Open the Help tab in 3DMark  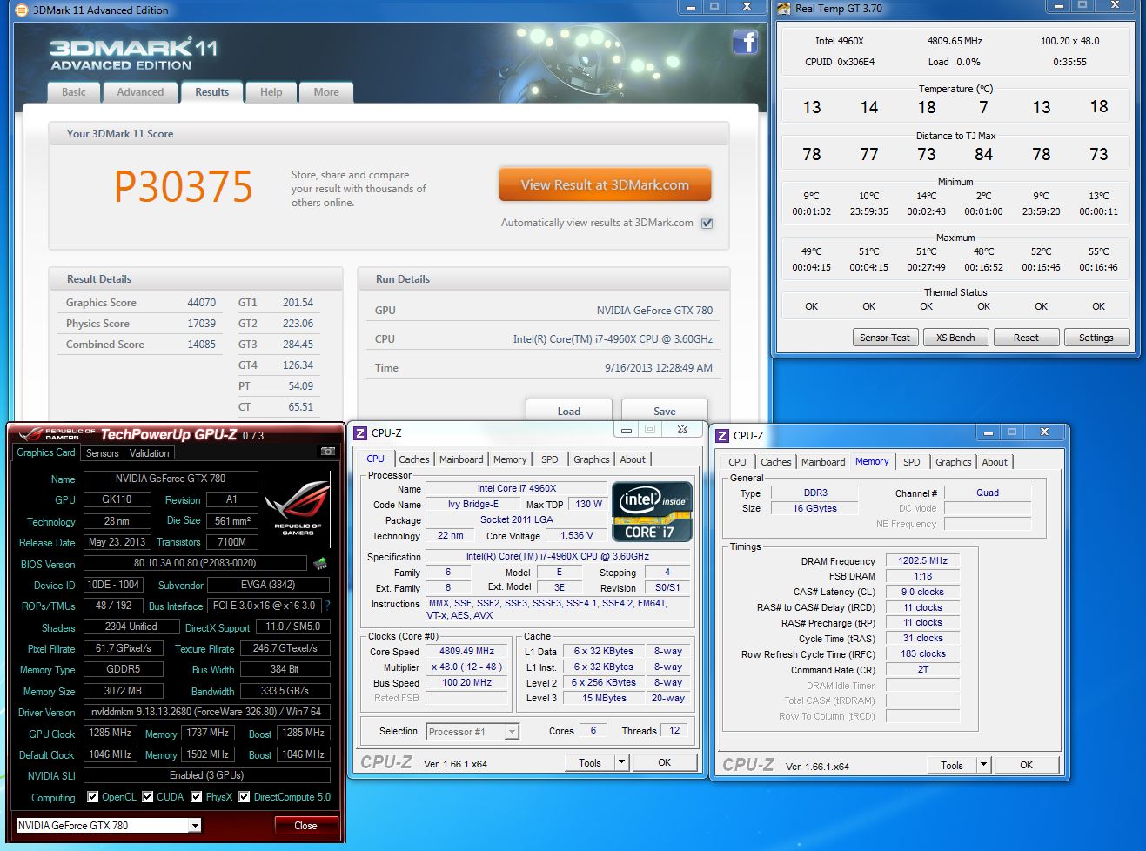tap(271, 92)
